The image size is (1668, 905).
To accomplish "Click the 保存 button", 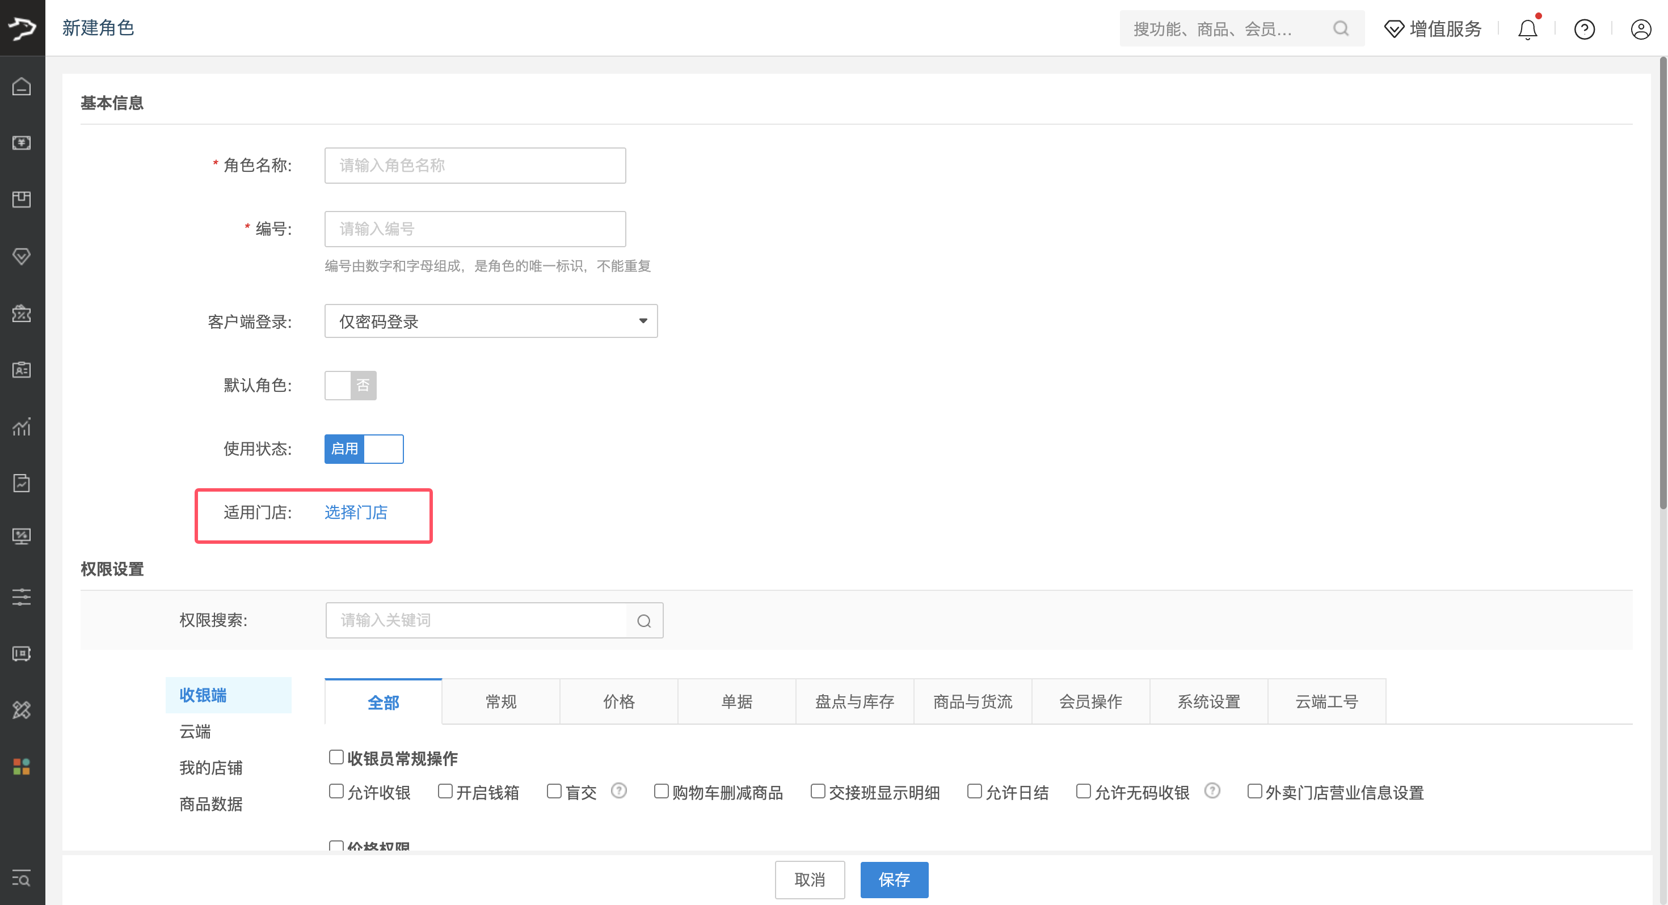I will click(x=894, y=879).
